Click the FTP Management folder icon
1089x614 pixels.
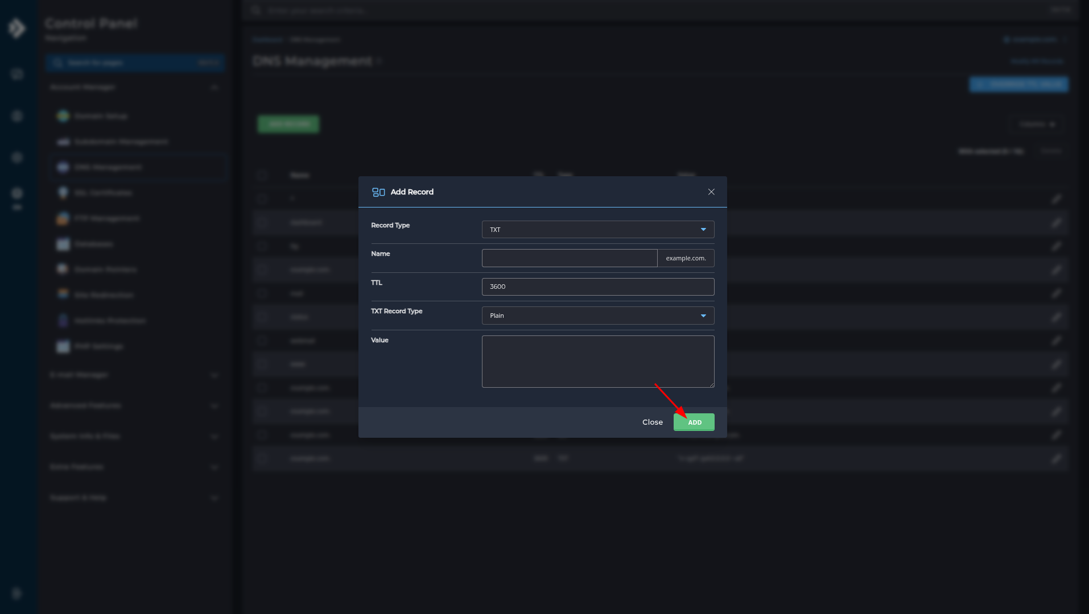[x=63, y=218]
